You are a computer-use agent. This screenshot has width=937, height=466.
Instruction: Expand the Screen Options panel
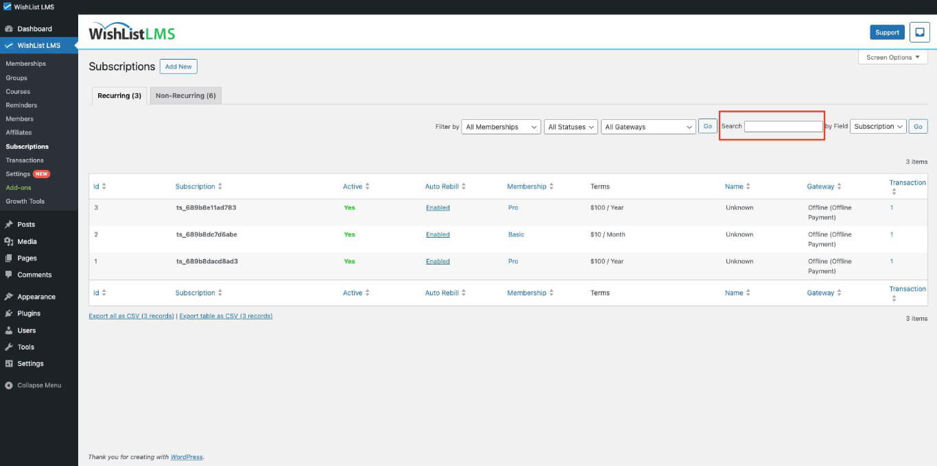pyautogui.click(x=892, y=58)
